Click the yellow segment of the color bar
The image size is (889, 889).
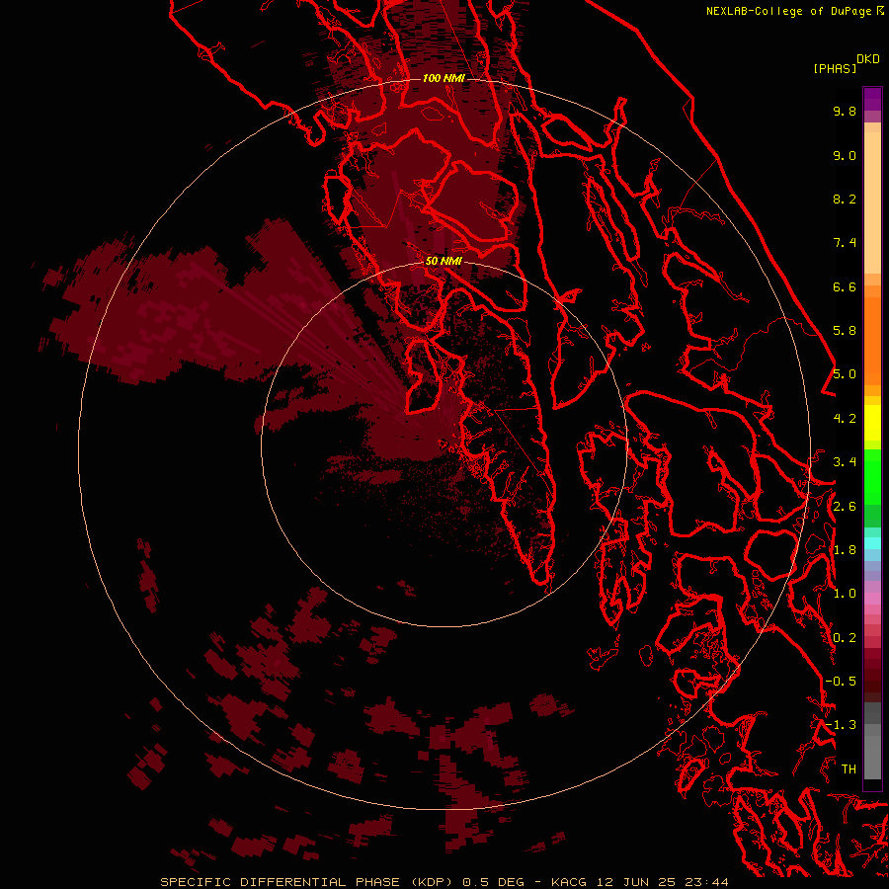point(872,423)
